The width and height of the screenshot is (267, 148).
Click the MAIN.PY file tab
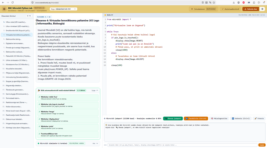[109, 15]
